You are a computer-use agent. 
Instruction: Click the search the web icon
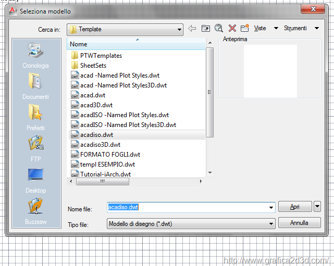(219, 29)
